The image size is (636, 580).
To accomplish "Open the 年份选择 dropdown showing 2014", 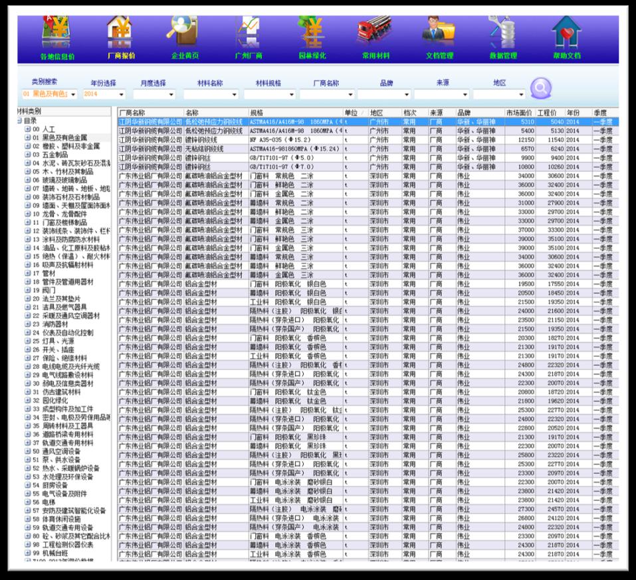I will tap(120, 95).
